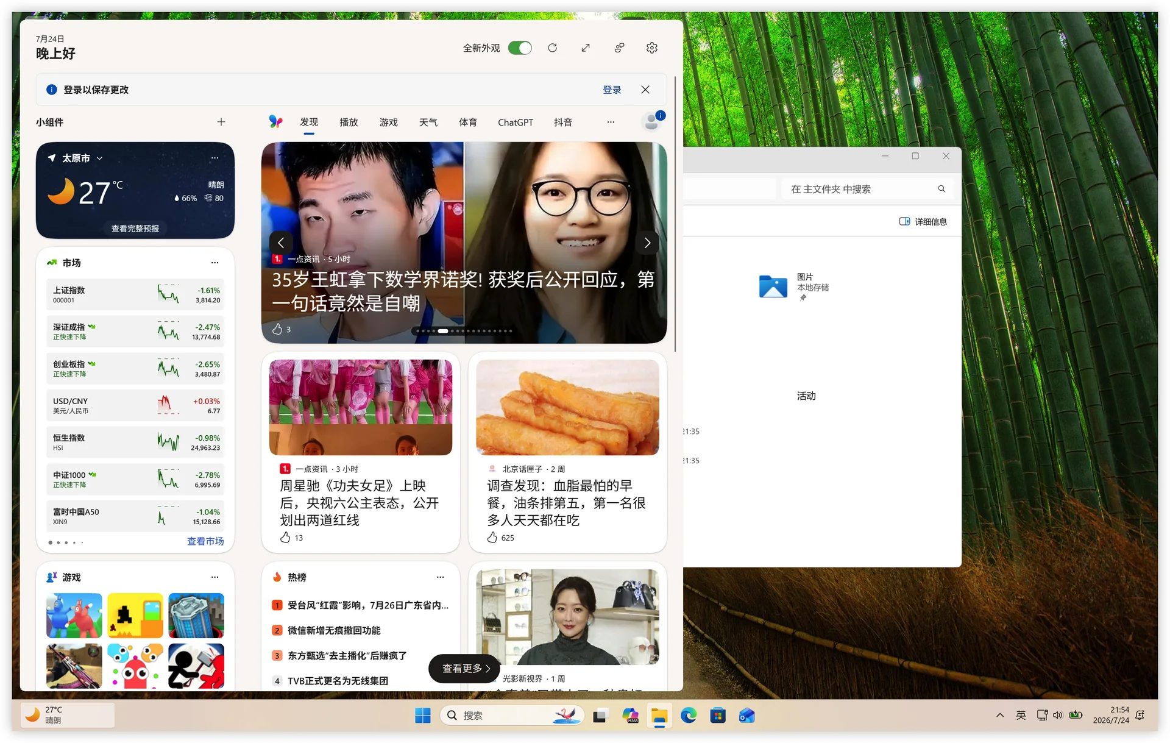
Task: Select the 上证指数 stock row
Action: click(135, 295)
